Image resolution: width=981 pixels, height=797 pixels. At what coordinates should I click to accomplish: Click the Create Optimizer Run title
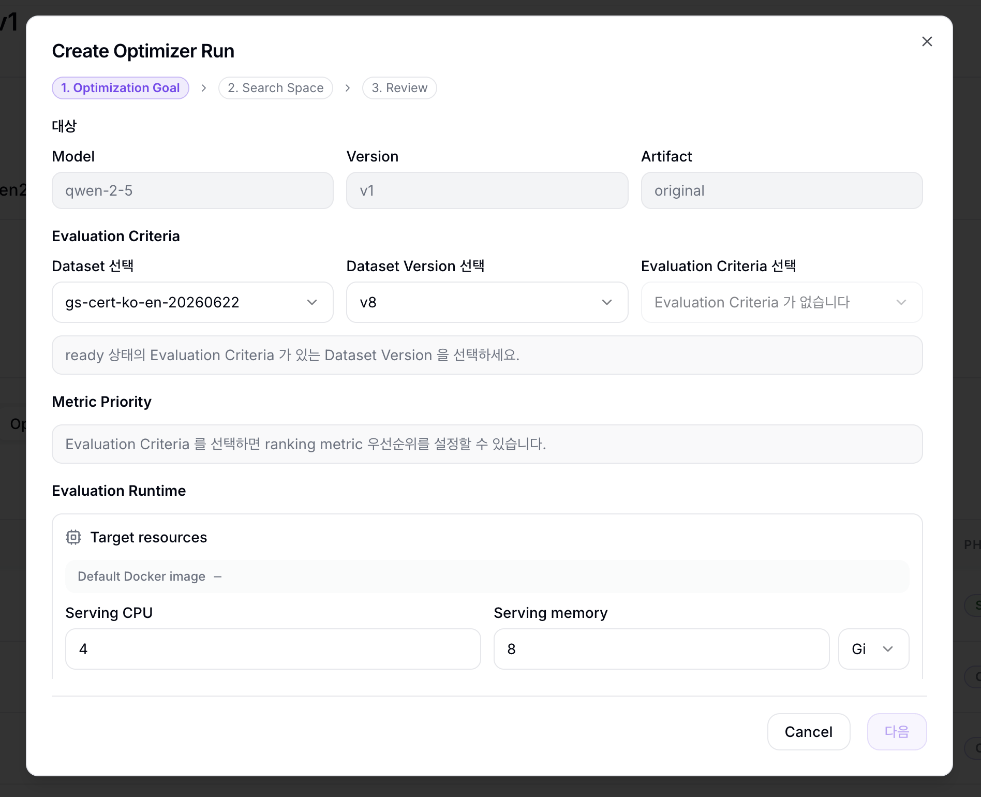[x=143, y=51]
